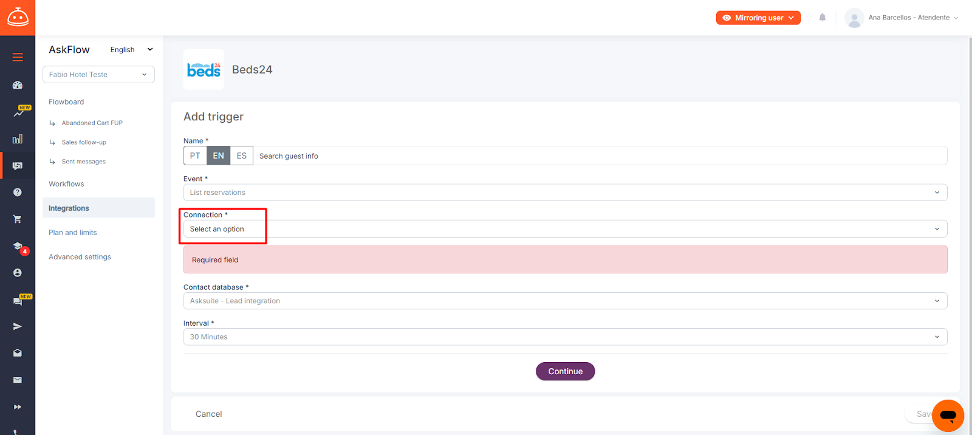Click the help question mark icon
Image resolution: width=972 pixels, height=435 pixels.
click(18, 192)
